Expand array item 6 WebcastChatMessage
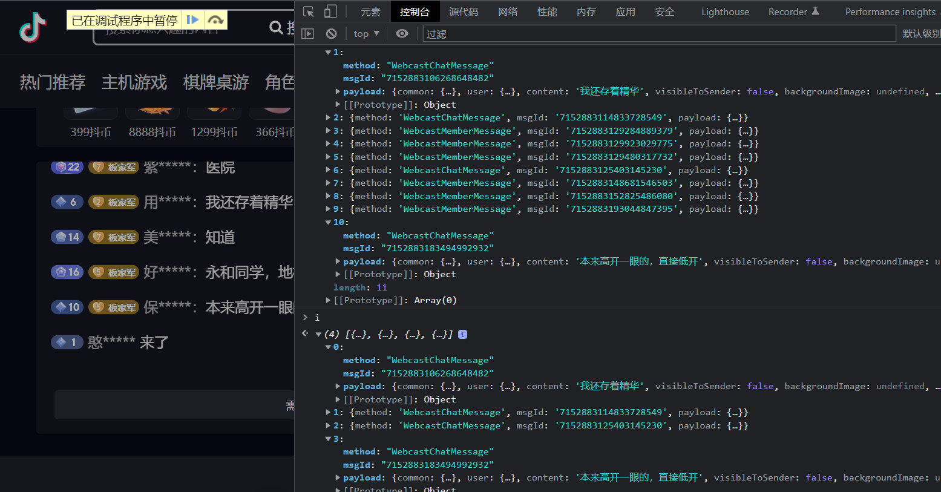 pos(328,170)
